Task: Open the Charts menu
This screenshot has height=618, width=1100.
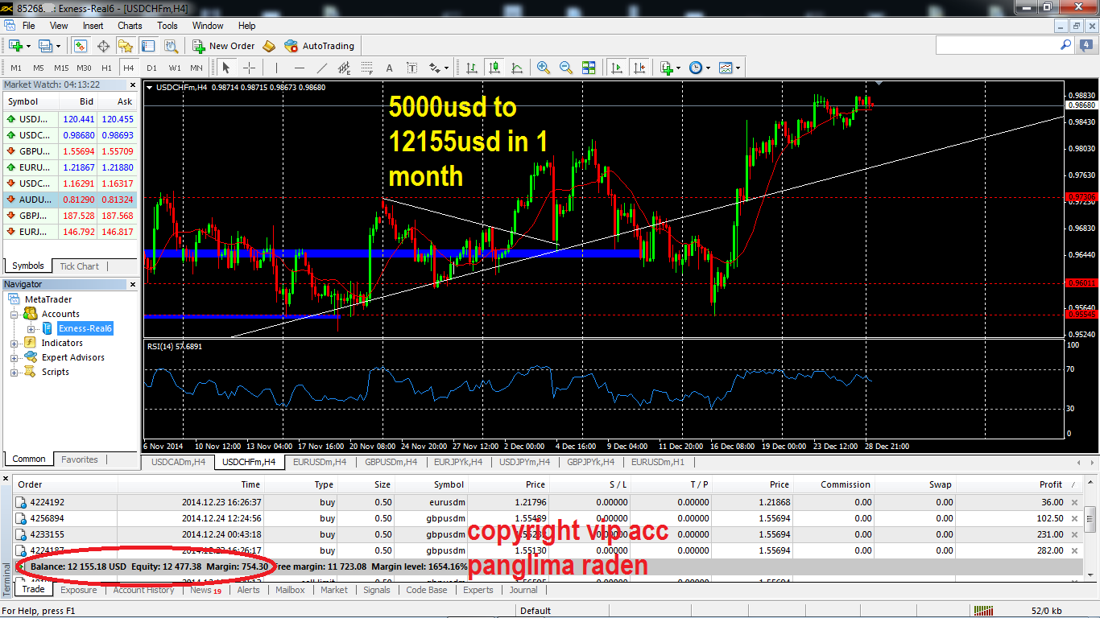Action: (130, 26)
